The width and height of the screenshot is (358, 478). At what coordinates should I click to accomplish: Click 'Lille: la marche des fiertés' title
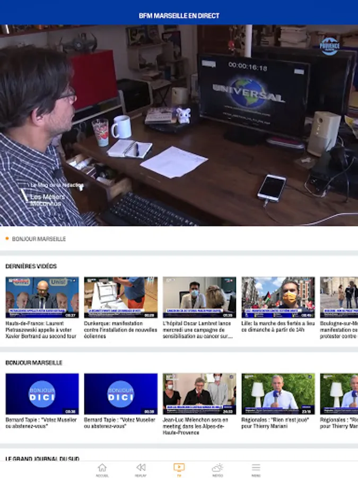tap(277, 327)
